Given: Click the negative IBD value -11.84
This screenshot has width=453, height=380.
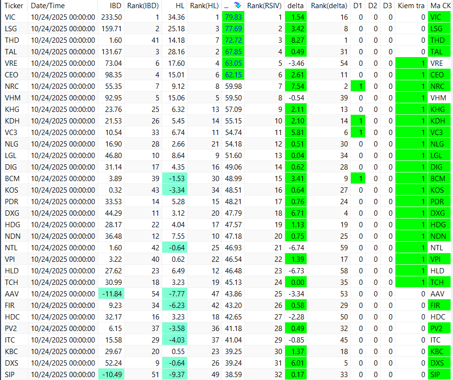Looking at the screenshot, I should pyautogui.click(x=111, y=294).
